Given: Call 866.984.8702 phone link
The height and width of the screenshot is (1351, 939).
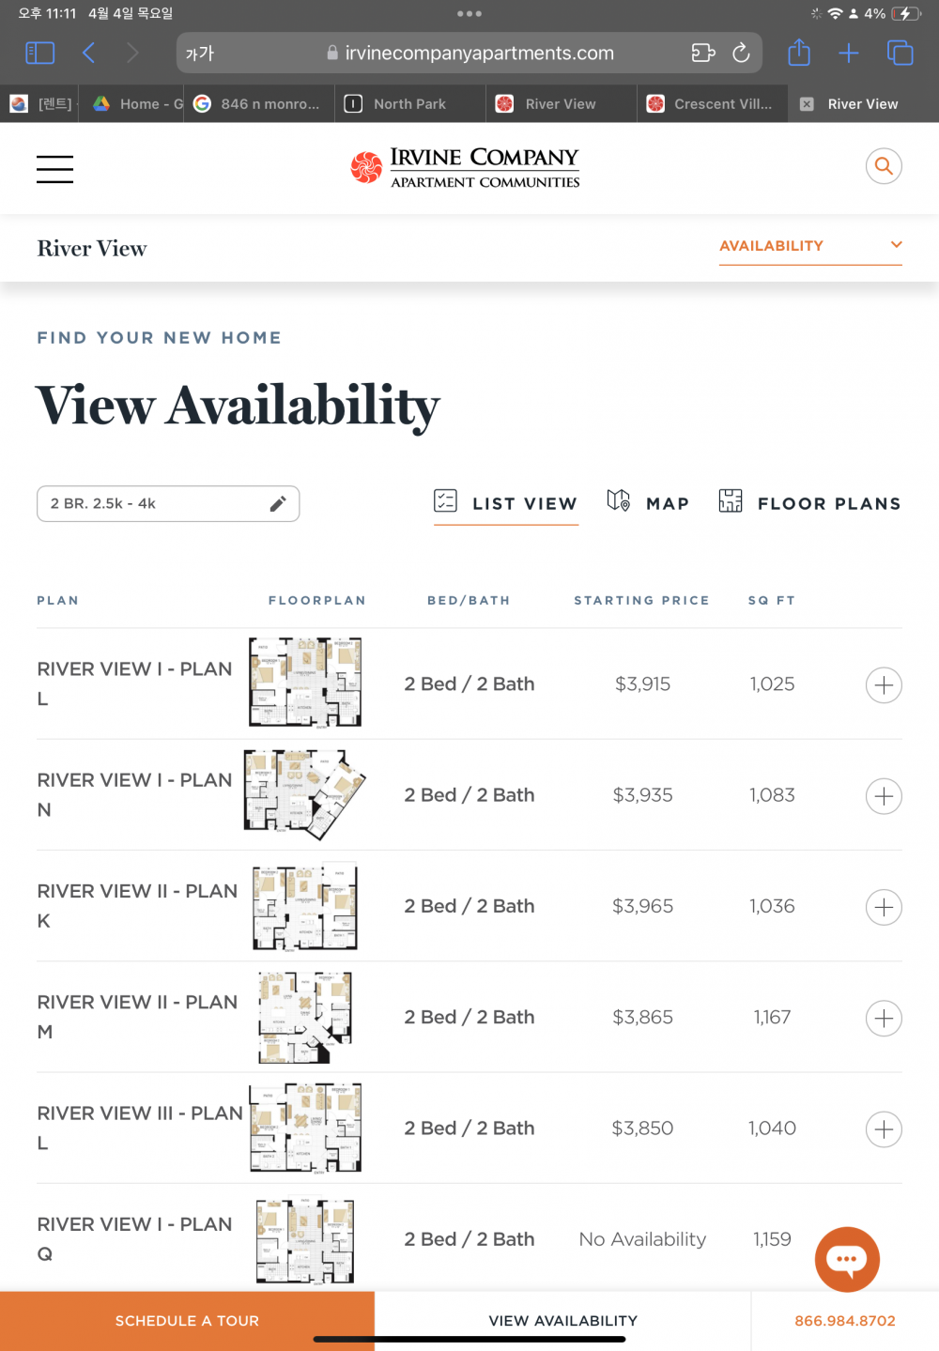Looking at the screenshot, I should [845, 1321].
